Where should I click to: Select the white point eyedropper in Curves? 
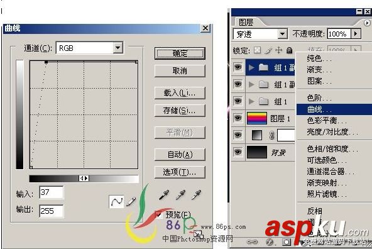point(197,195)
